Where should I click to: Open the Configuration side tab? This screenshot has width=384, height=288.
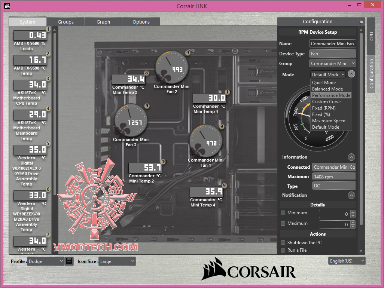(x=371, y=74)
